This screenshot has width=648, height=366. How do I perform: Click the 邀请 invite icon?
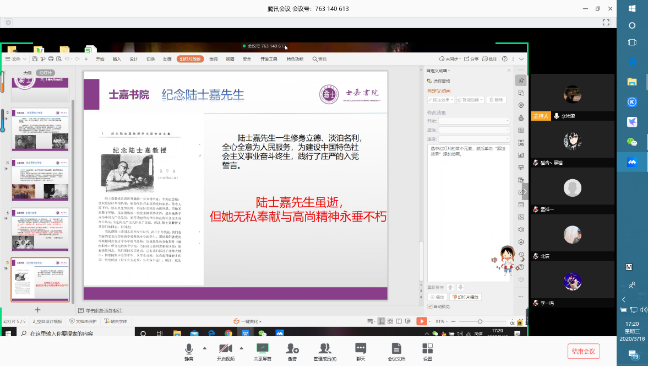tap(292, 352)
